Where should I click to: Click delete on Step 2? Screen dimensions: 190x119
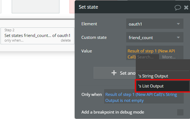point(66,40)
